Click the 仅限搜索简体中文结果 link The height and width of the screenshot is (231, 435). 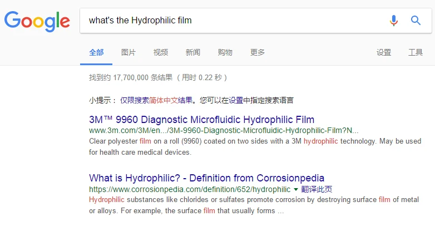click(x=156, y=100)
